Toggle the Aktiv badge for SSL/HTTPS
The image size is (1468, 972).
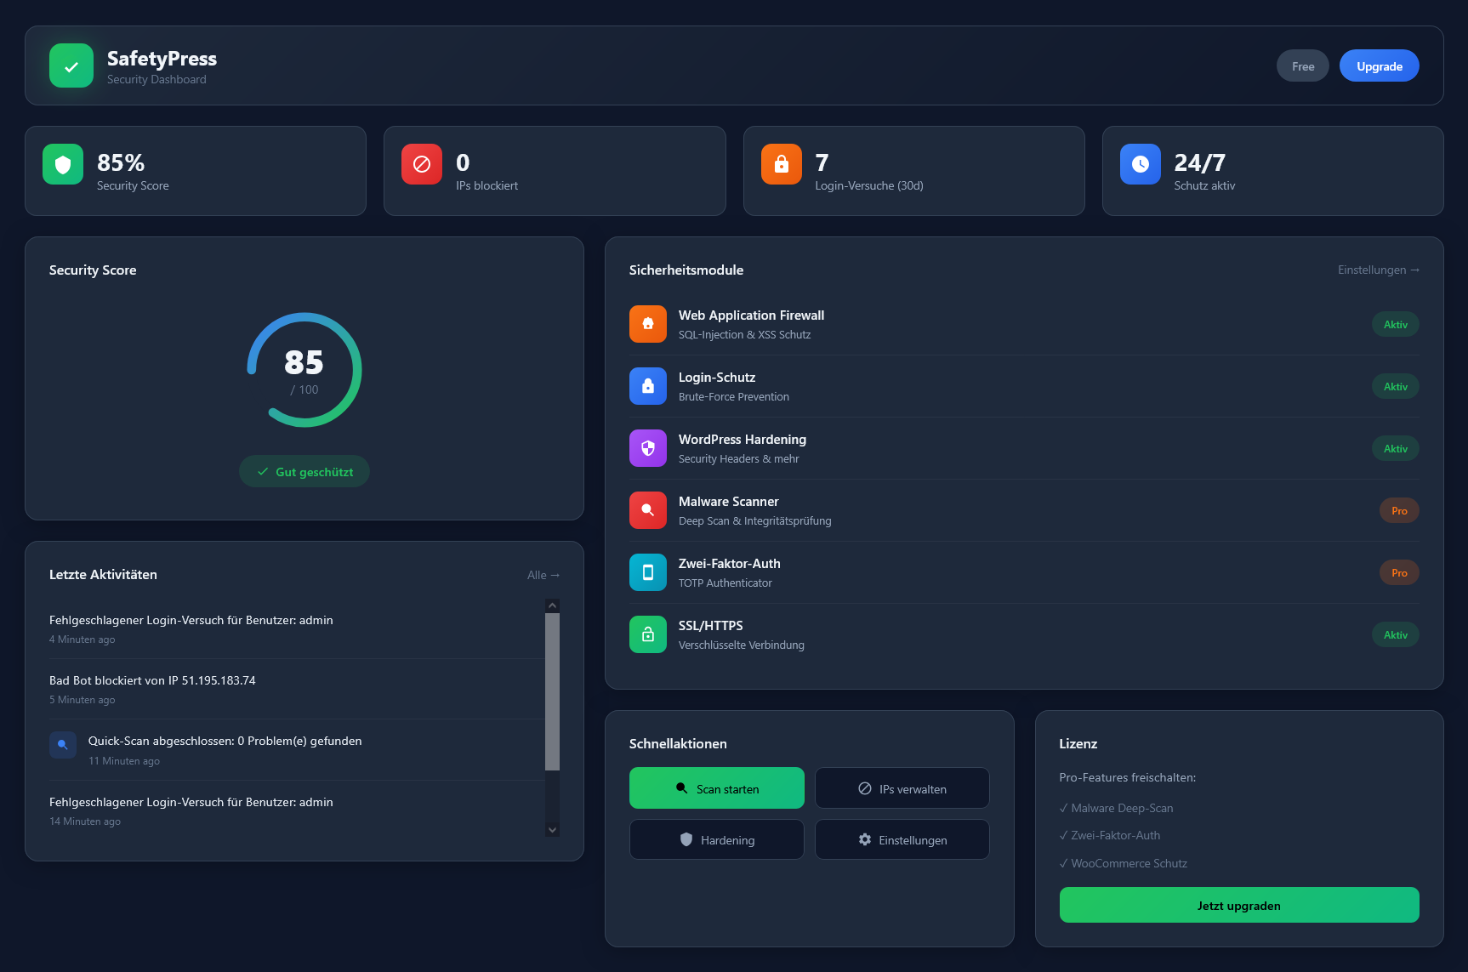coord(1395,634)
